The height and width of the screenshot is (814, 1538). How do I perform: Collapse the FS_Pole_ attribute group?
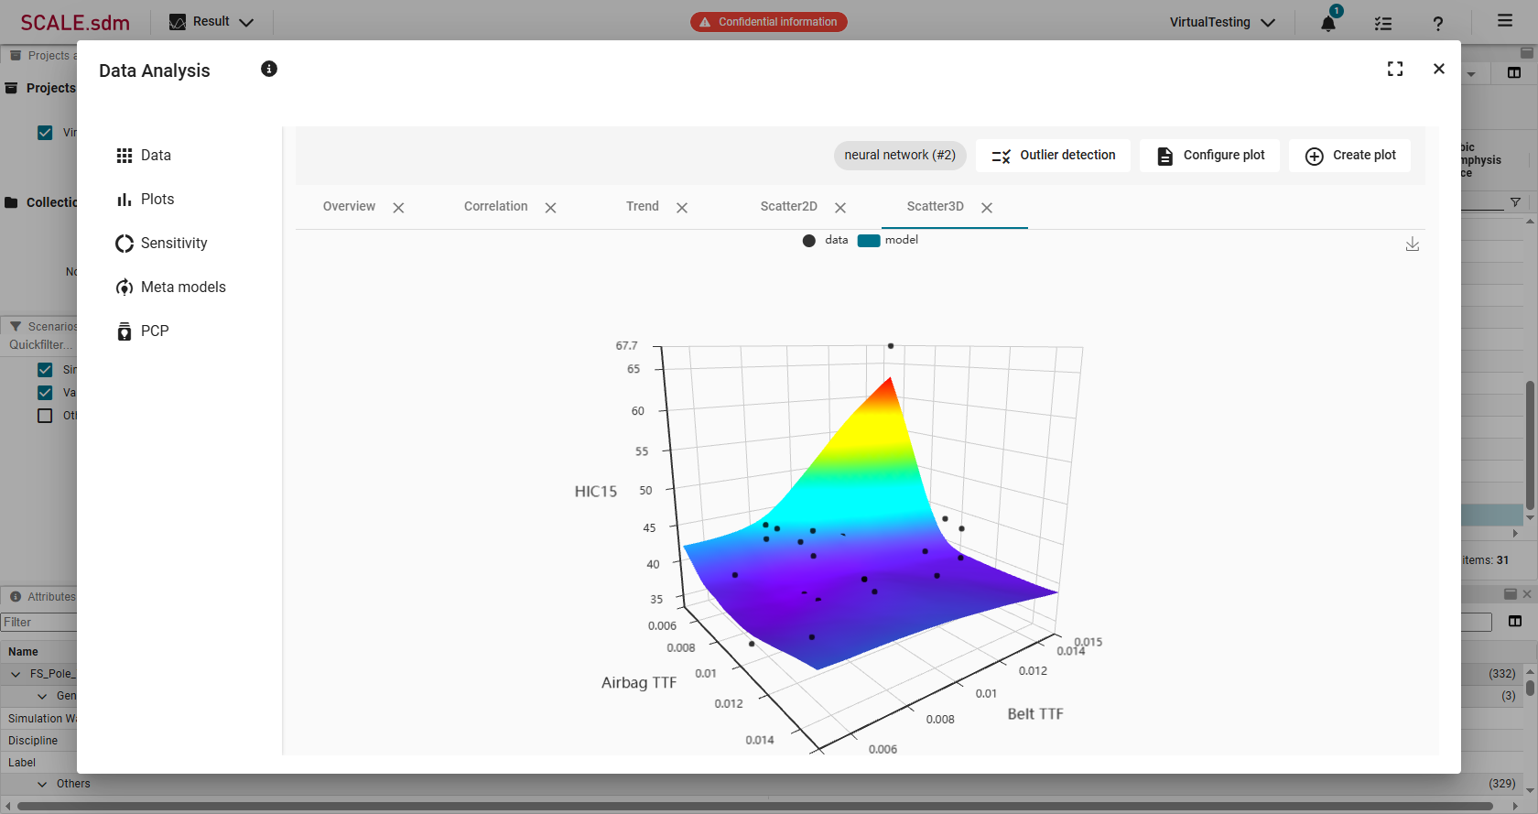[16, 674]
